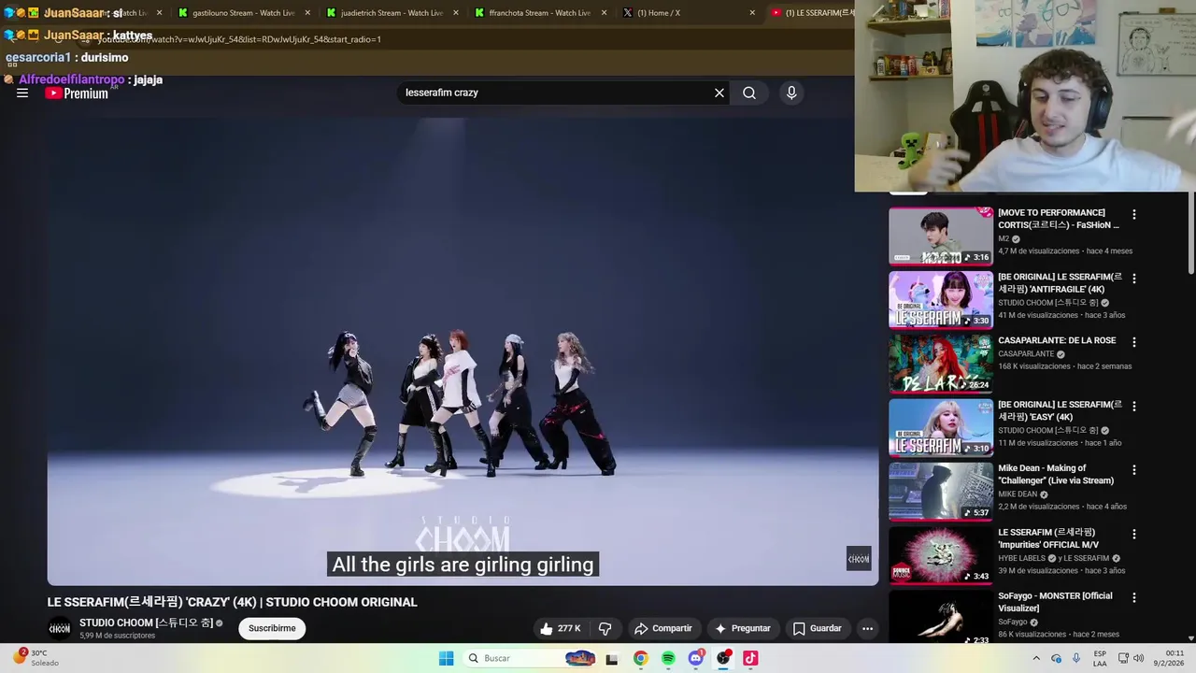Open more actions below the video
This screenshot has height=673, width=1196.
coord(867,628)
